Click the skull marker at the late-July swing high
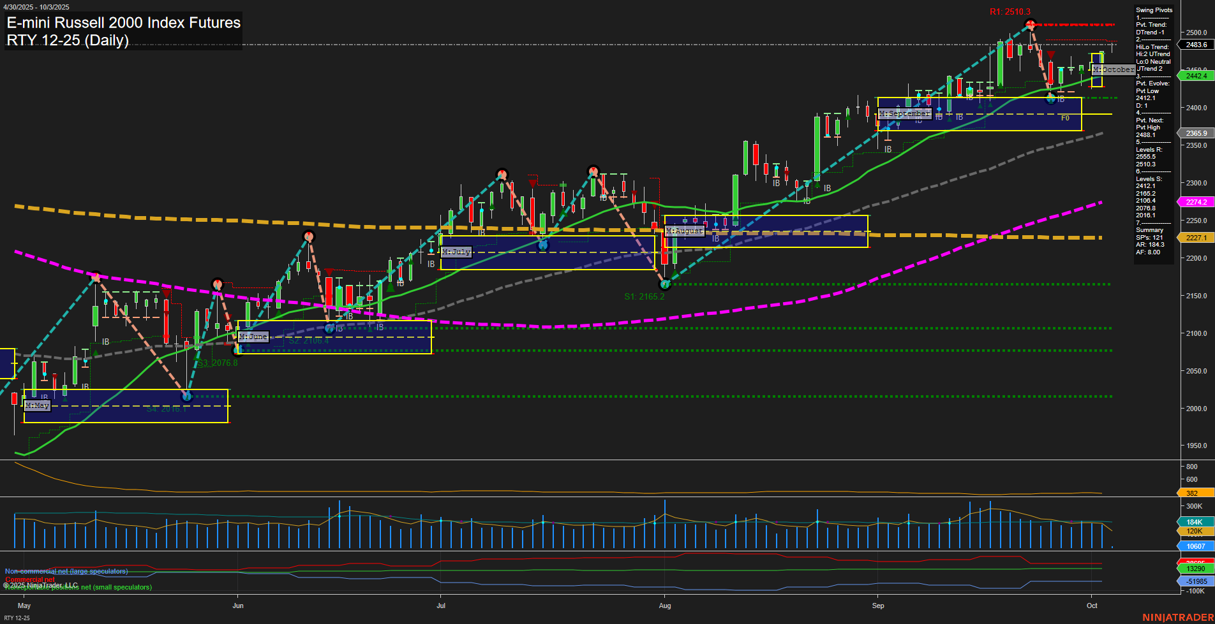 (x=593, y=170)
